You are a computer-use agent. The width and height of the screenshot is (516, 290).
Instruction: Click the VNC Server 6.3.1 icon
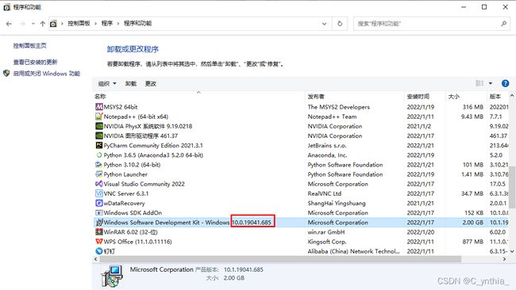pos(98,193)
